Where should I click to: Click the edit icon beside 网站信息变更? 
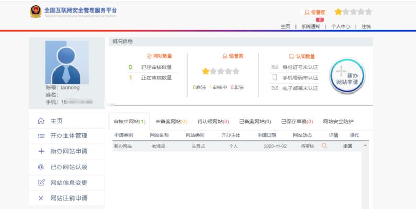point(41,182)
